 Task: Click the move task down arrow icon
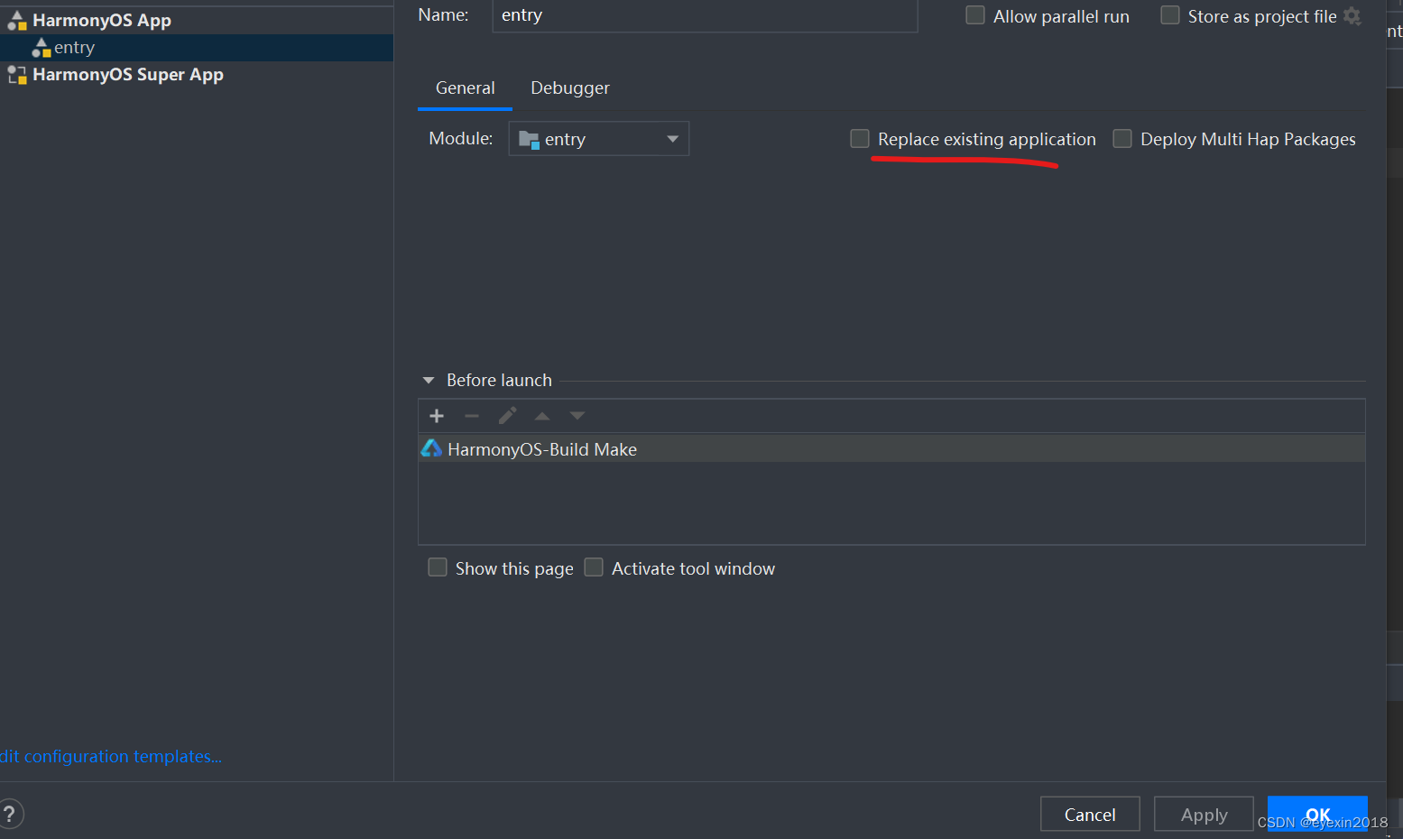577,416
